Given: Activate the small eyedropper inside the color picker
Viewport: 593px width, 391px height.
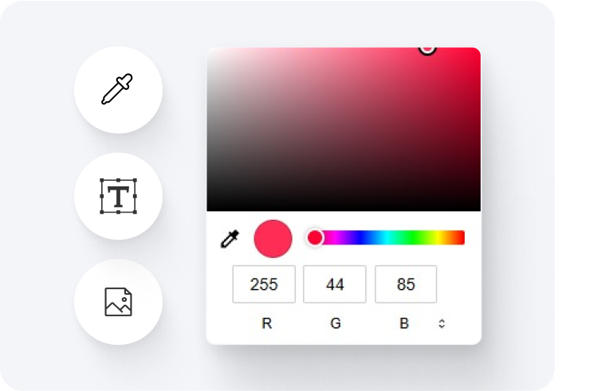Looking at the screenshot, I should (230, 238).
